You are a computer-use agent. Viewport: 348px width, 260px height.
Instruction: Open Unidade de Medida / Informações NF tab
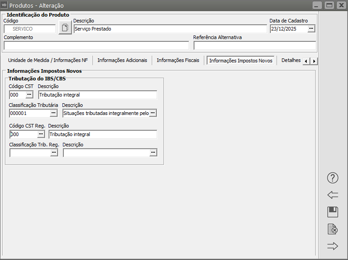tap(48, 61)
